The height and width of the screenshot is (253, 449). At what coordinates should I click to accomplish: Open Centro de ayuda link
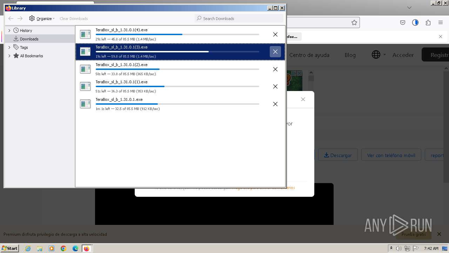point(309,55)
